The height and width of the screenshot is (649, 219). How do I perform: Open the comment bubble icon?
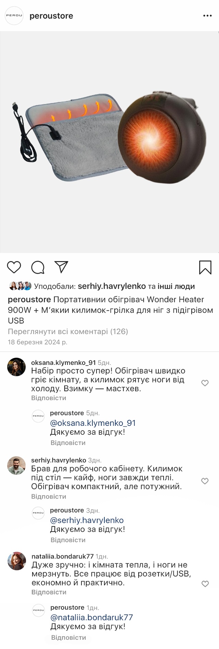click(x=38, y=267)
